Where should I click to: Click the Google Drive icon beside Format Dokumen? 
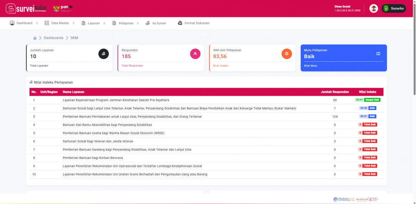180,23
